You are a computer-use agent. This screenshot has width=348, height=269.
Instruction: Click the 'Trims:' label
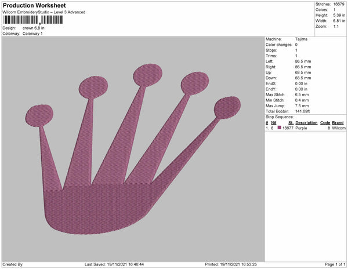point(271,56)
